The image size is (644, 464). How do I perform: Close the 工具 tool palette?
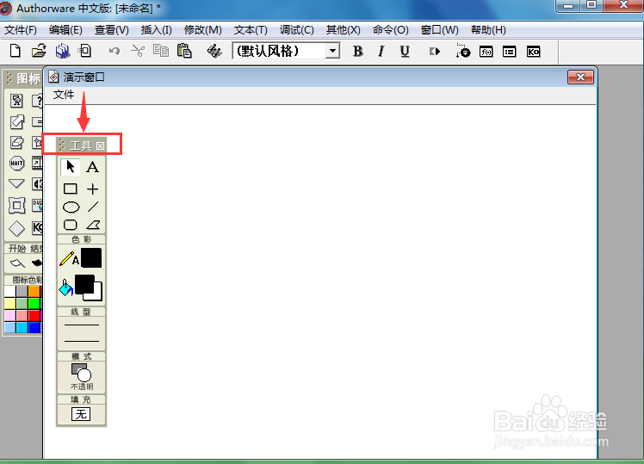pos(100,145)
